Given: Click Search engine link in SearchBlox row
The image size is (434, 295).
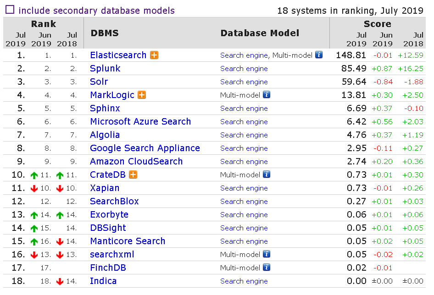Looking at the screenshot, I should click(x=244, y=201).
